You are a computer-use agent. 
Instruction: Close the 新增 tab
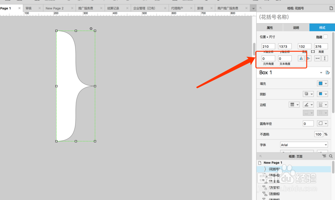coord(211,8)
